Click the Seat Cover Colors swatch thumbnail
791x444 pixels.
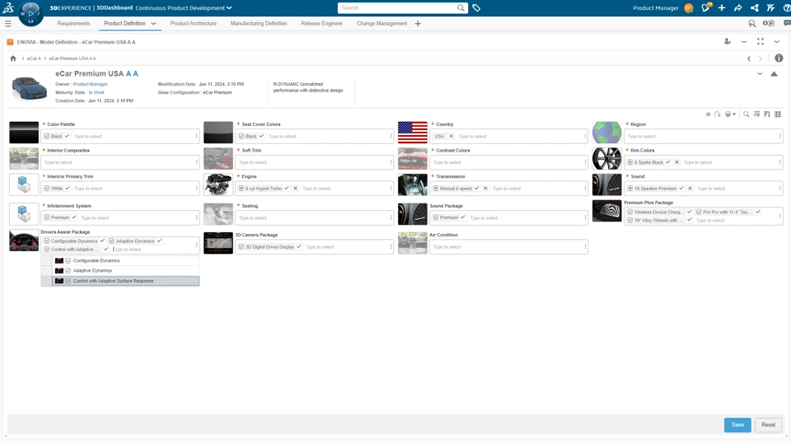pyautogui.click(x=218, y=132)
